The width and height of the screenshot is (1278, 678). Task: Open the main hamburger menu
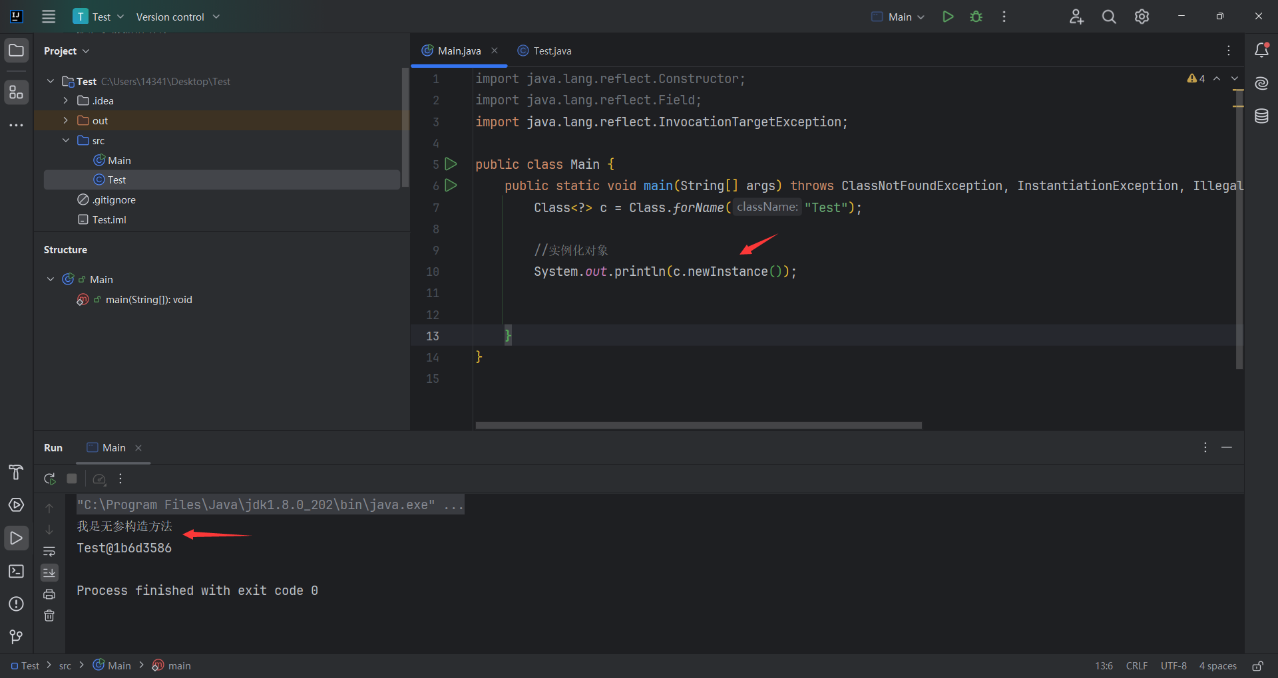click(x=49, y=17)
